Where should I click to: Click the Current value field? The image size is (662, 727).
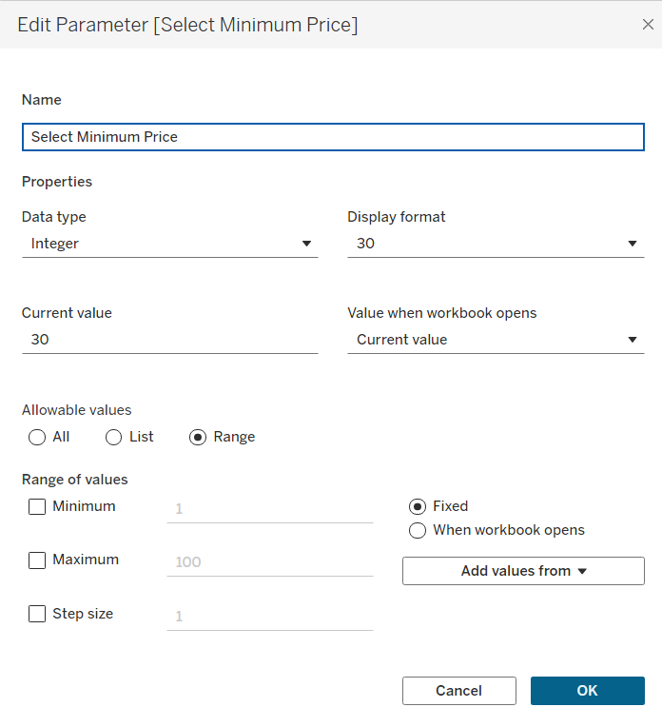pos(169,340)
